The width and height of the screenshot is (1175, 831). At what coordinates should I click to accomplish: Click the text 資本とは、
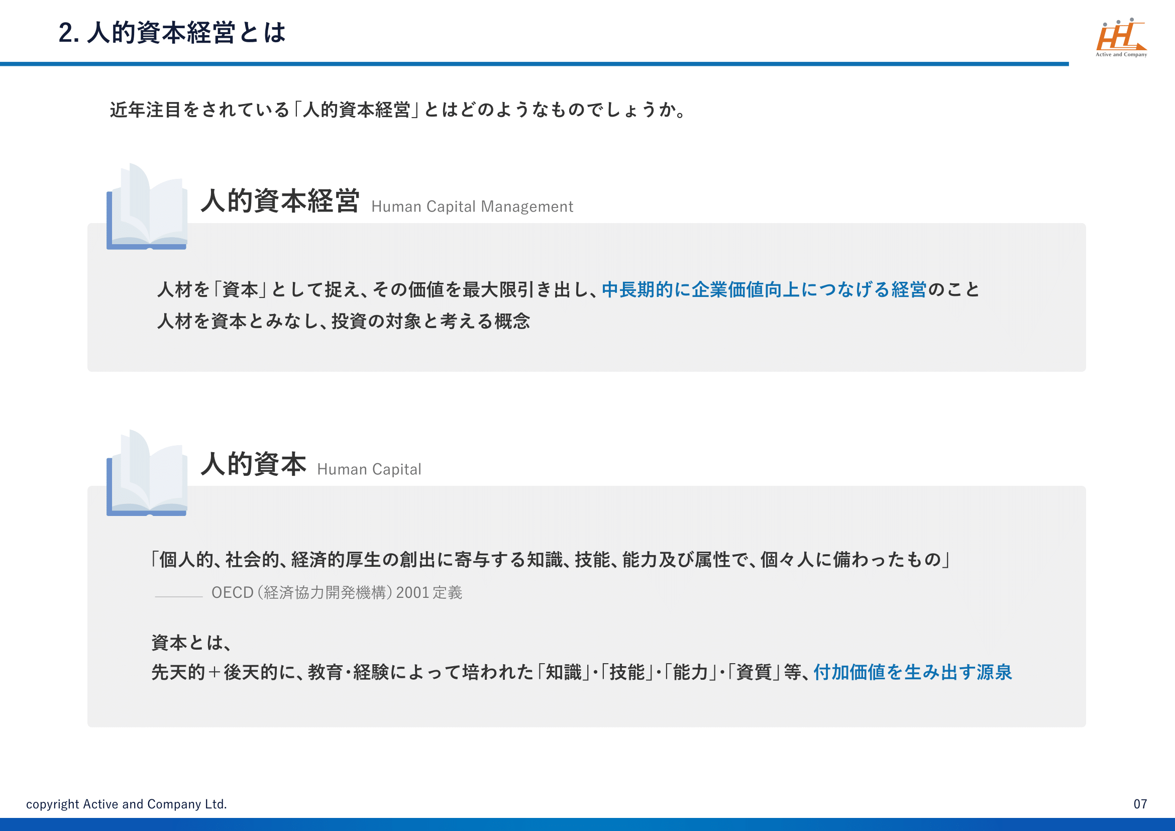click(x=191, y=643)
